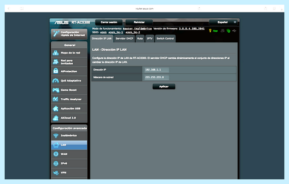Click the LAN home icon
Image resolution: width=289 pixels, height=184 pixels.
56,145
